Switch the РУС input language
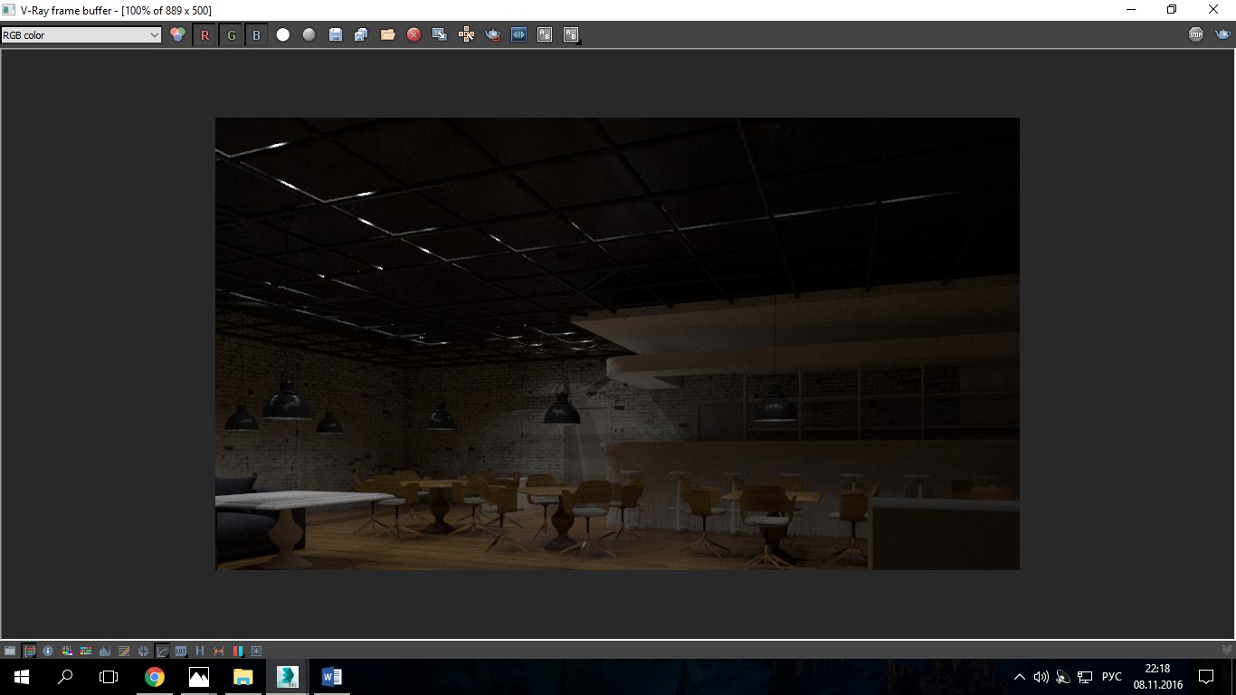The width and height of the screenshot is (1236, 695). click(x=1112, y=677)
